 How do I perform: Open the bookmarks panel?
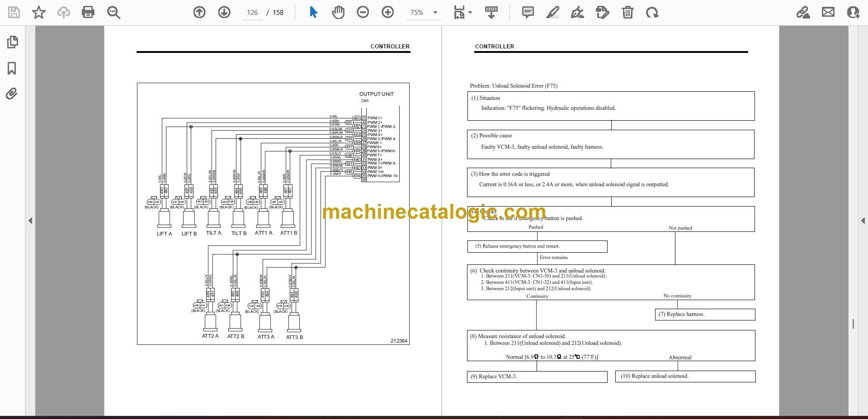click(x=12, y=68)
